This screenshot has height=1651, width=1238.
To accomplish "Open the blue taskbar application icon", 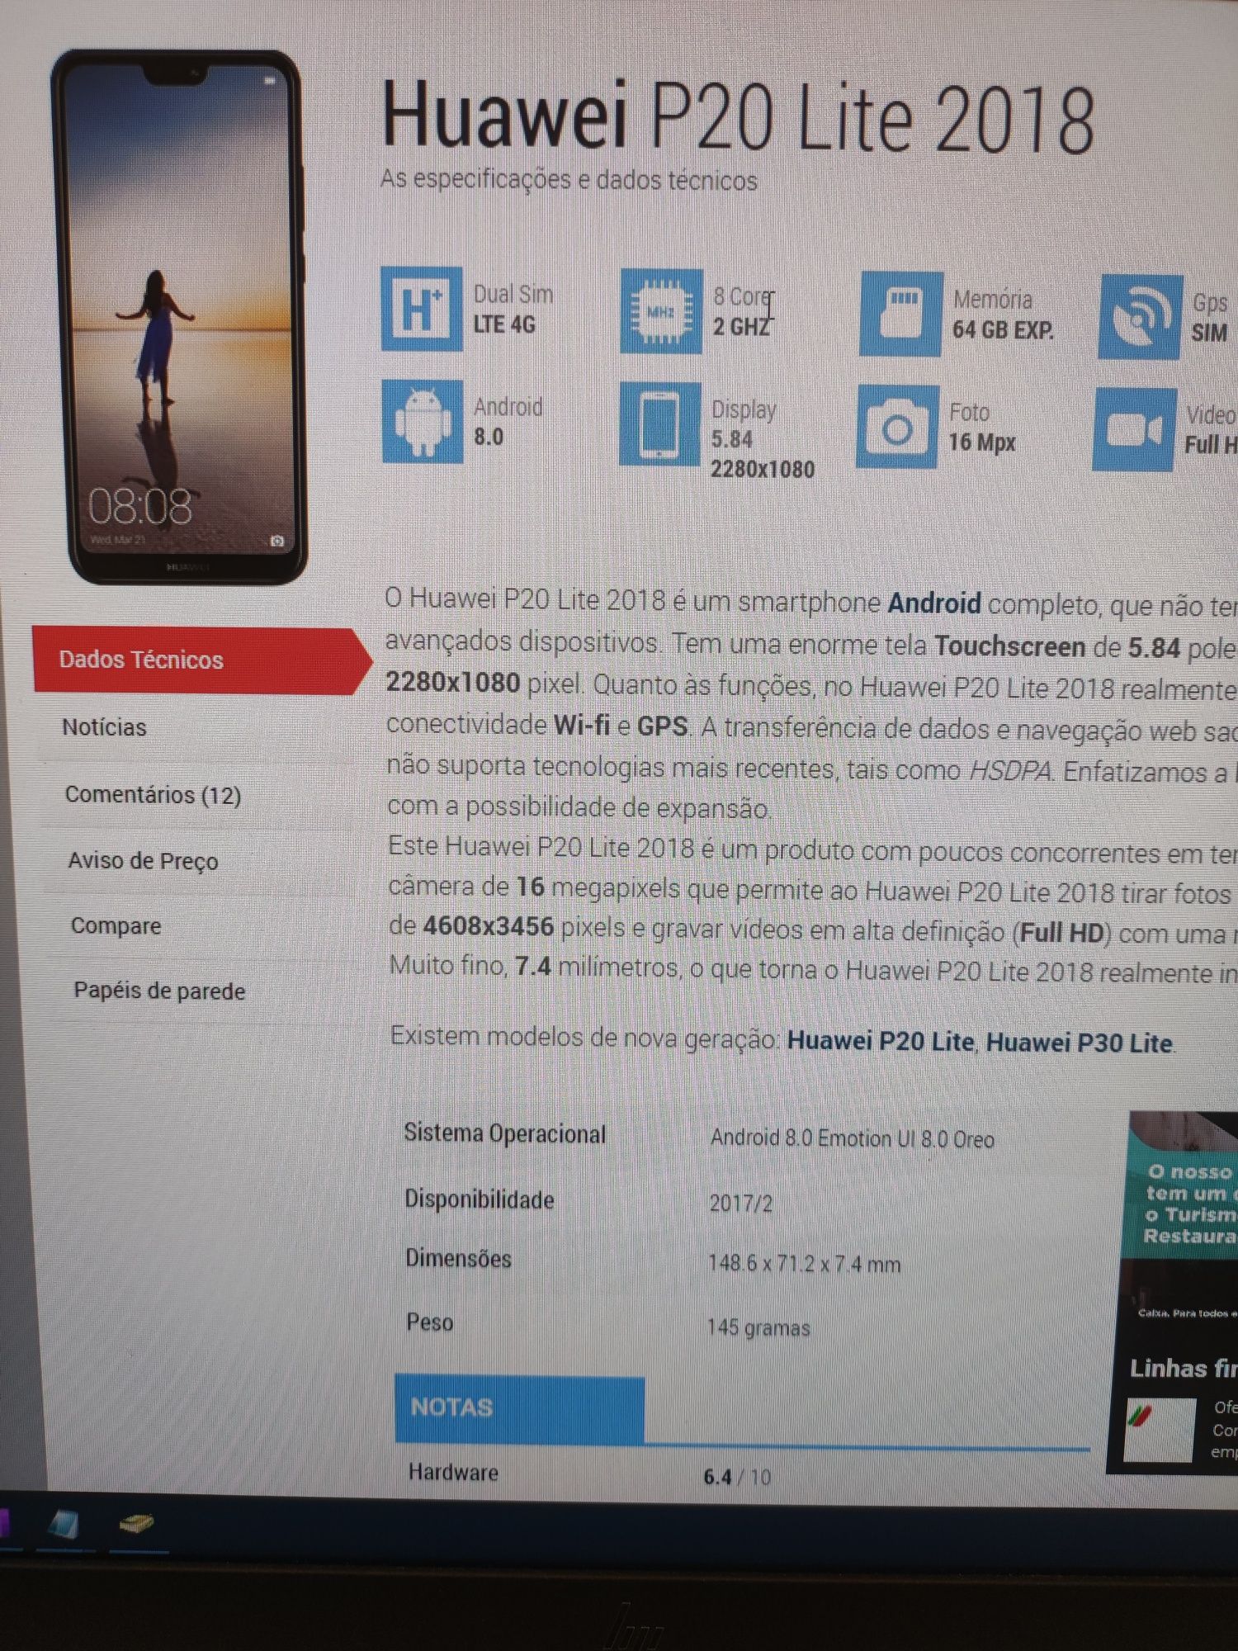I will click(x=64, y=1524).
